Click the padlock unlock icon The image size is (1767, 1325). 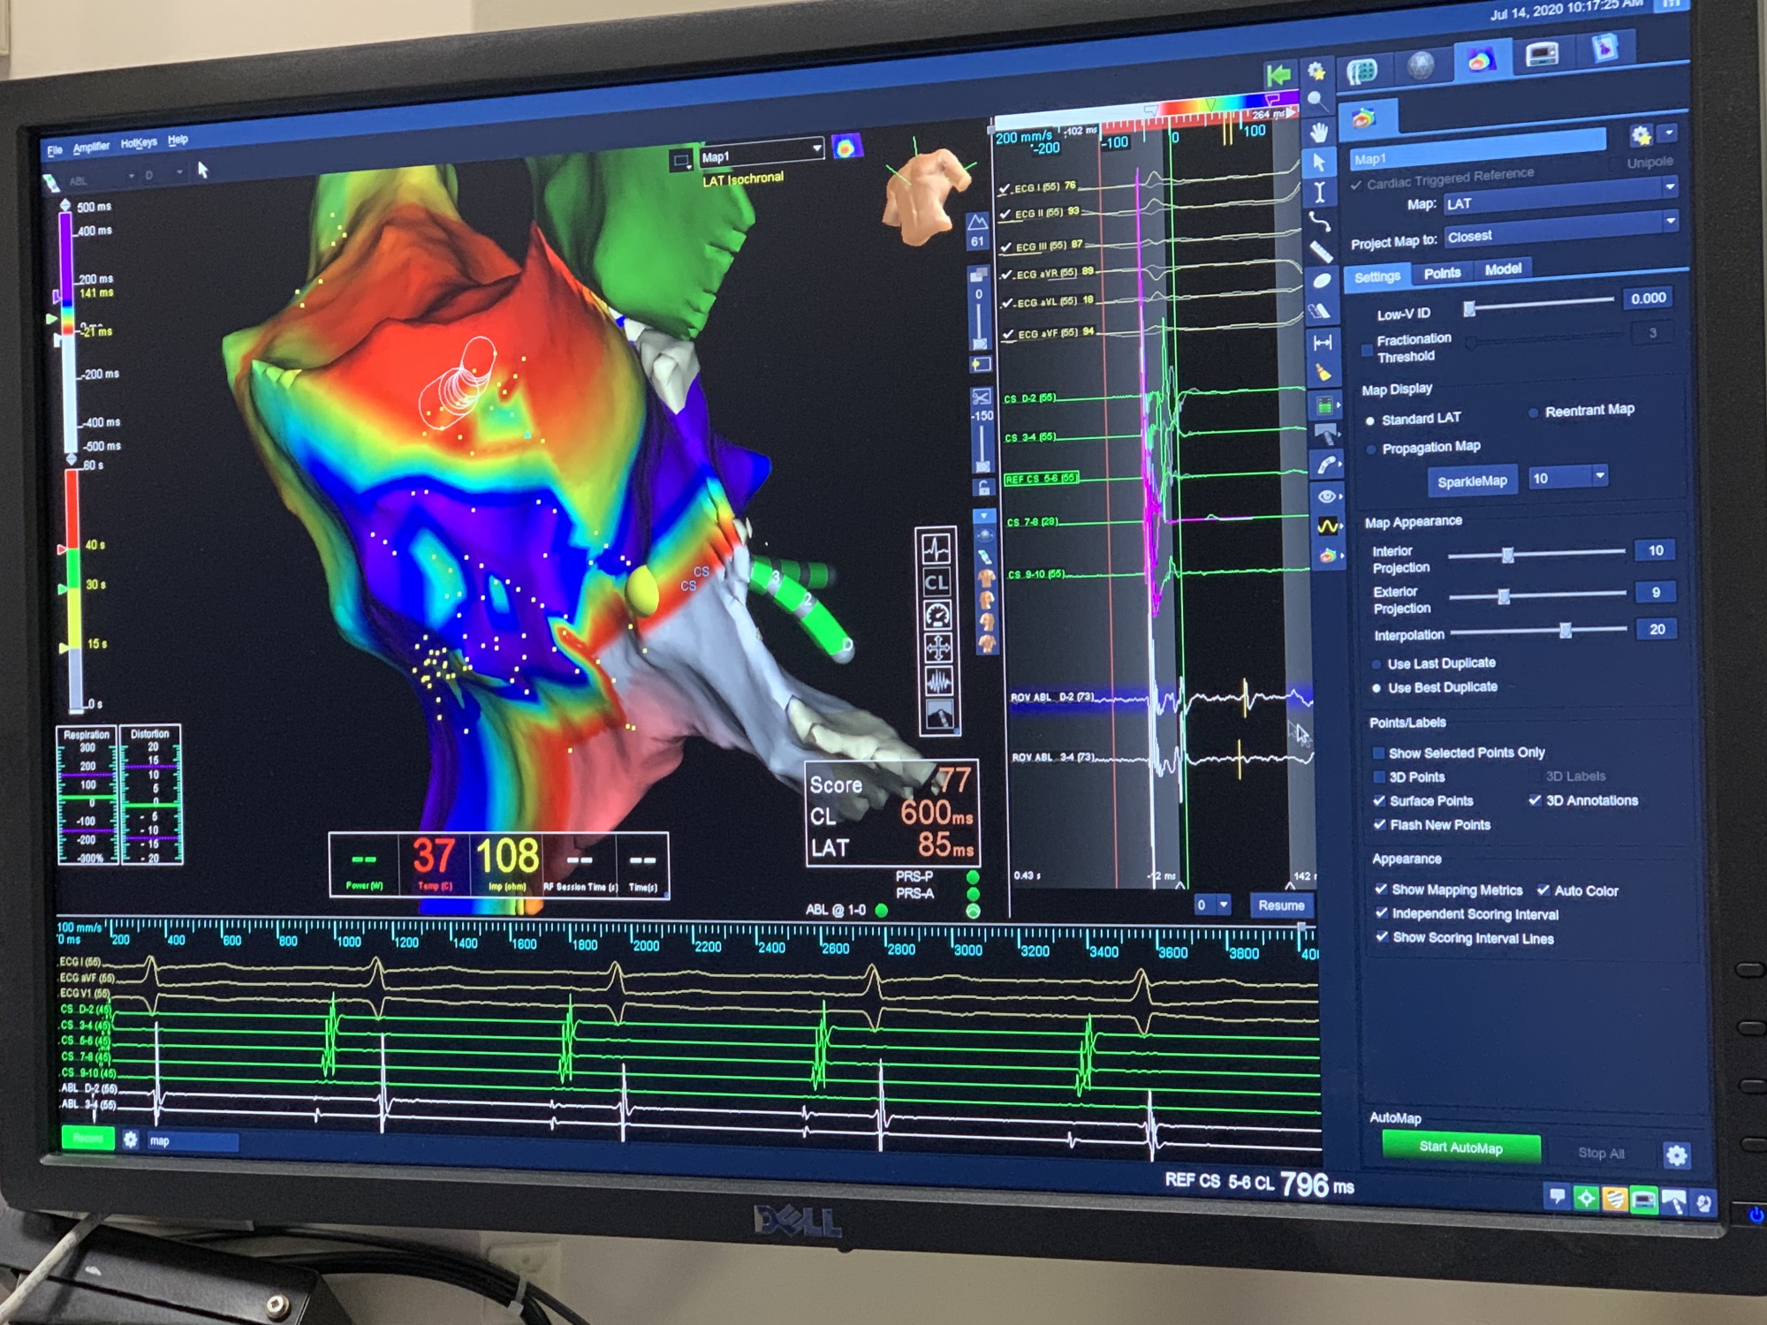point(983,488)
